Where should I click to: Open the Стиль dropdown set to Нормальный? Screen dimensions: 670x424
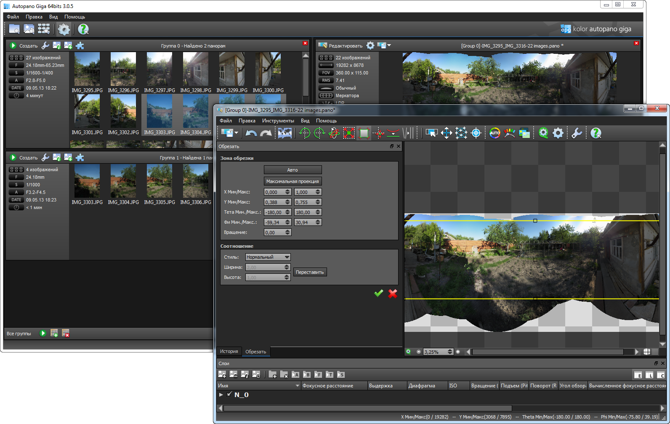pos(268,257)
